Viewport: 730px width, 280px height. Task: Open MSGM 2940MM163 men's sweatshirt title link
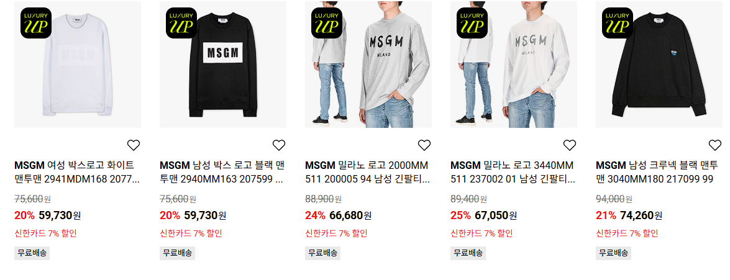pyautogui.click(x=222, y=172)
